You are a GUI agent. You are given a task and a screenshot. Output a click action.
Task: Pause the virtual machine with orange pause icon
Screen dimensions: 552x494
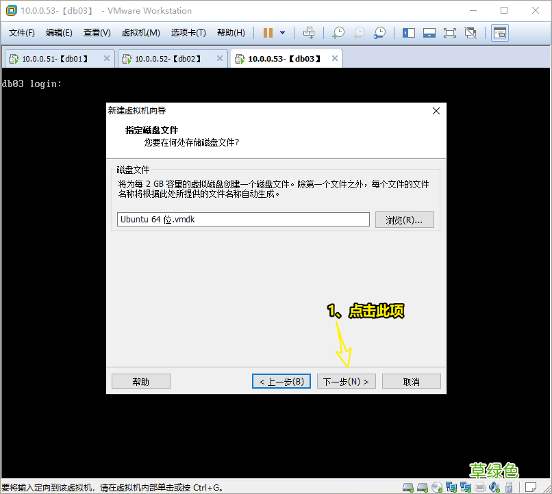268,33
